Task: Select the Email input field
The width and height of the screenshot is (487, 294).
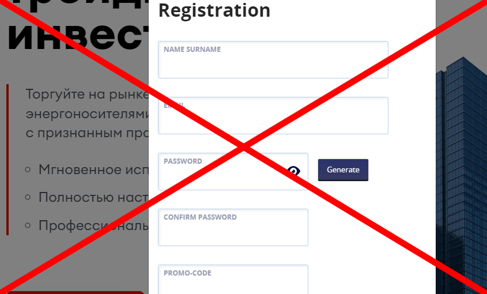Action: click(273, 116)
